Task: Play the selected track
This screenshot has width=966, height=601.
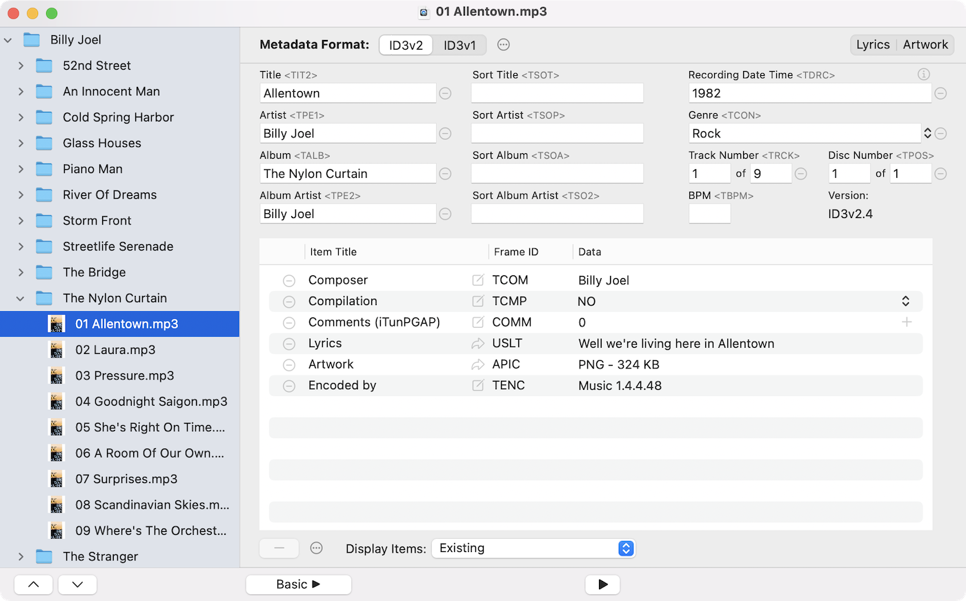Action: coord(602,584)
